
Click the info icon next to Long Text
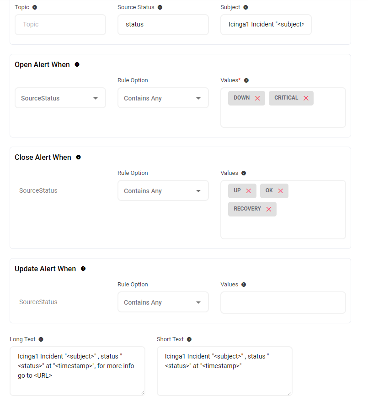point(41,339)
